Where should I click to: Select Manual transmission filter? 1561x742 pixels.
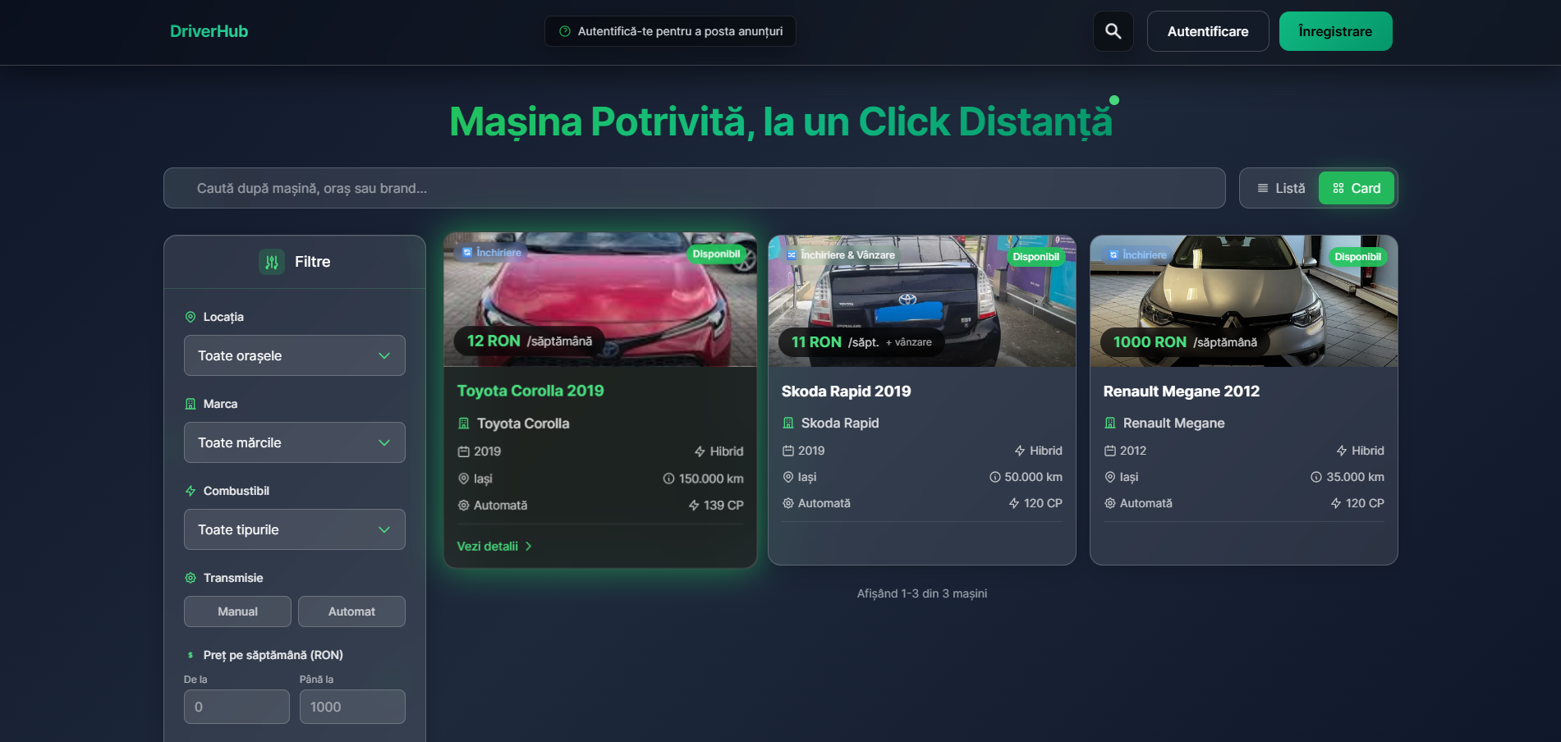tap(237, 611)
